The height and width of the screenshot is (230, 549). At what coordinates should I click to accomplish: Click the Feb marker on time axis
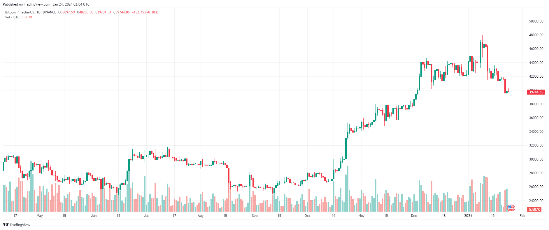tap(522, 216)
